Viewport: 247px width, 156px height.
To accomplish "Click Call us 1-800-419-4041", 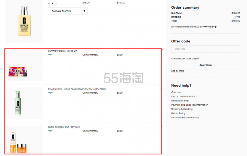I will pos(184,97).
